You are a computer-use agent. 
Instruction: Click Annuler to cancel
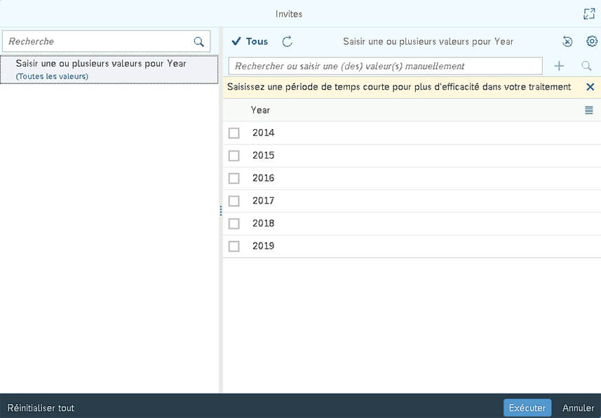tap(577, 407)
